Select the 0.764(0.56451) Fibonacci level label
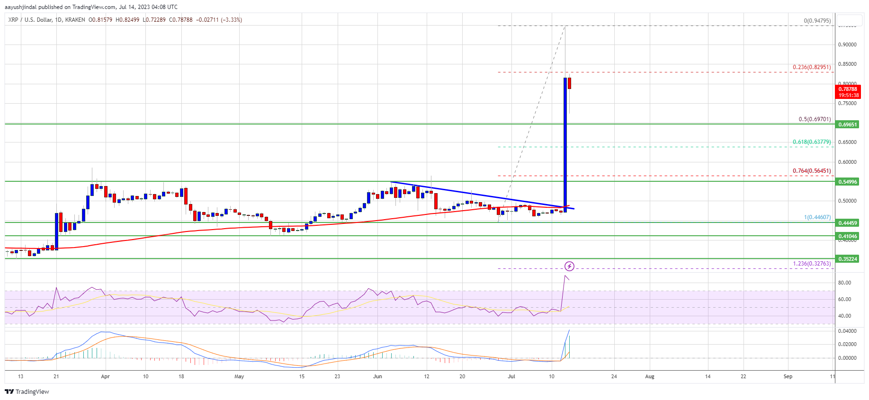869x400 pixels. (x=811, y=171)
